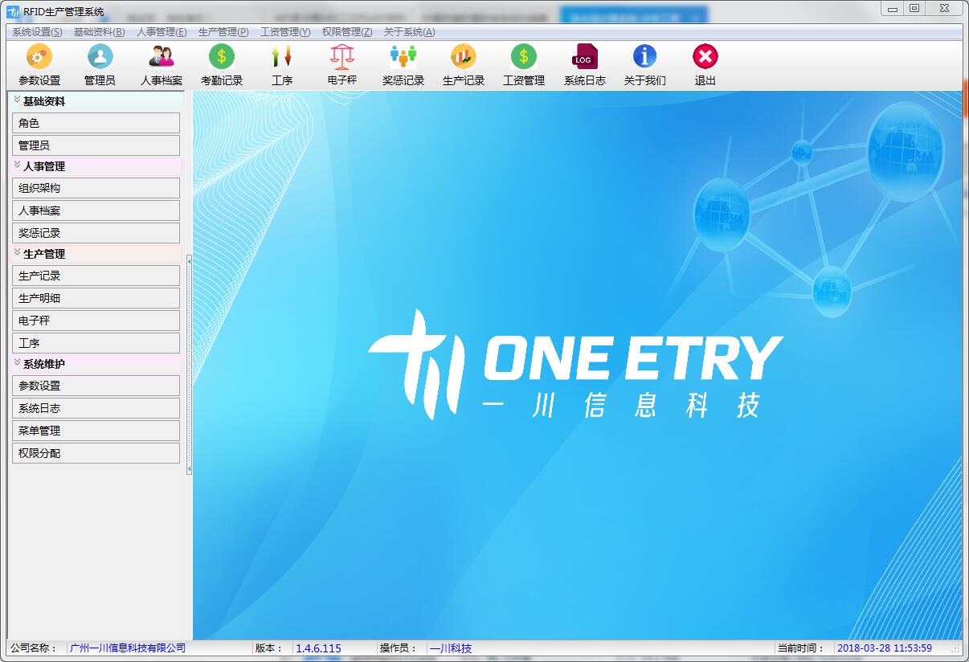Screen dimensions: 969x662
Task: Click the 管理员 sidebar button
Action: (x=96, y=145)
